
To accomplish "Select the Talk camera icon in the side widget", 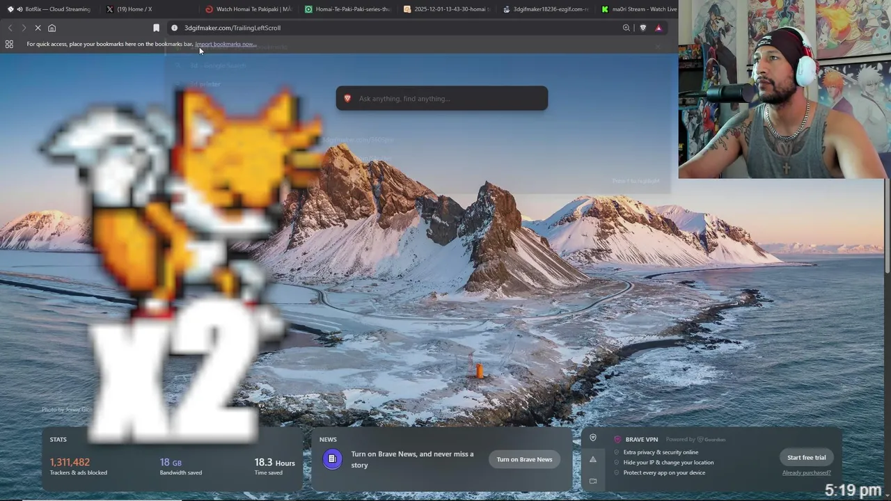I will (593, 481).
